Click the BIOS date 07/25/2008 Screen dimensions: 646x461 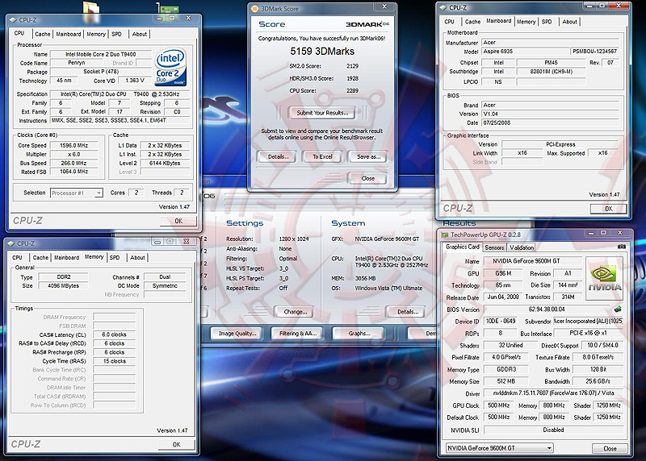(x=551, y=123)
